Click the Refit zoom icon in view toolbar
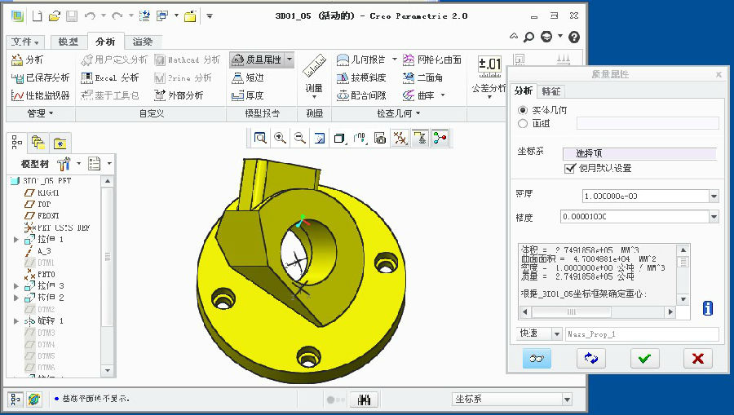Image resolution: width=734 pixels, height=415 pixels. [260, 139]
